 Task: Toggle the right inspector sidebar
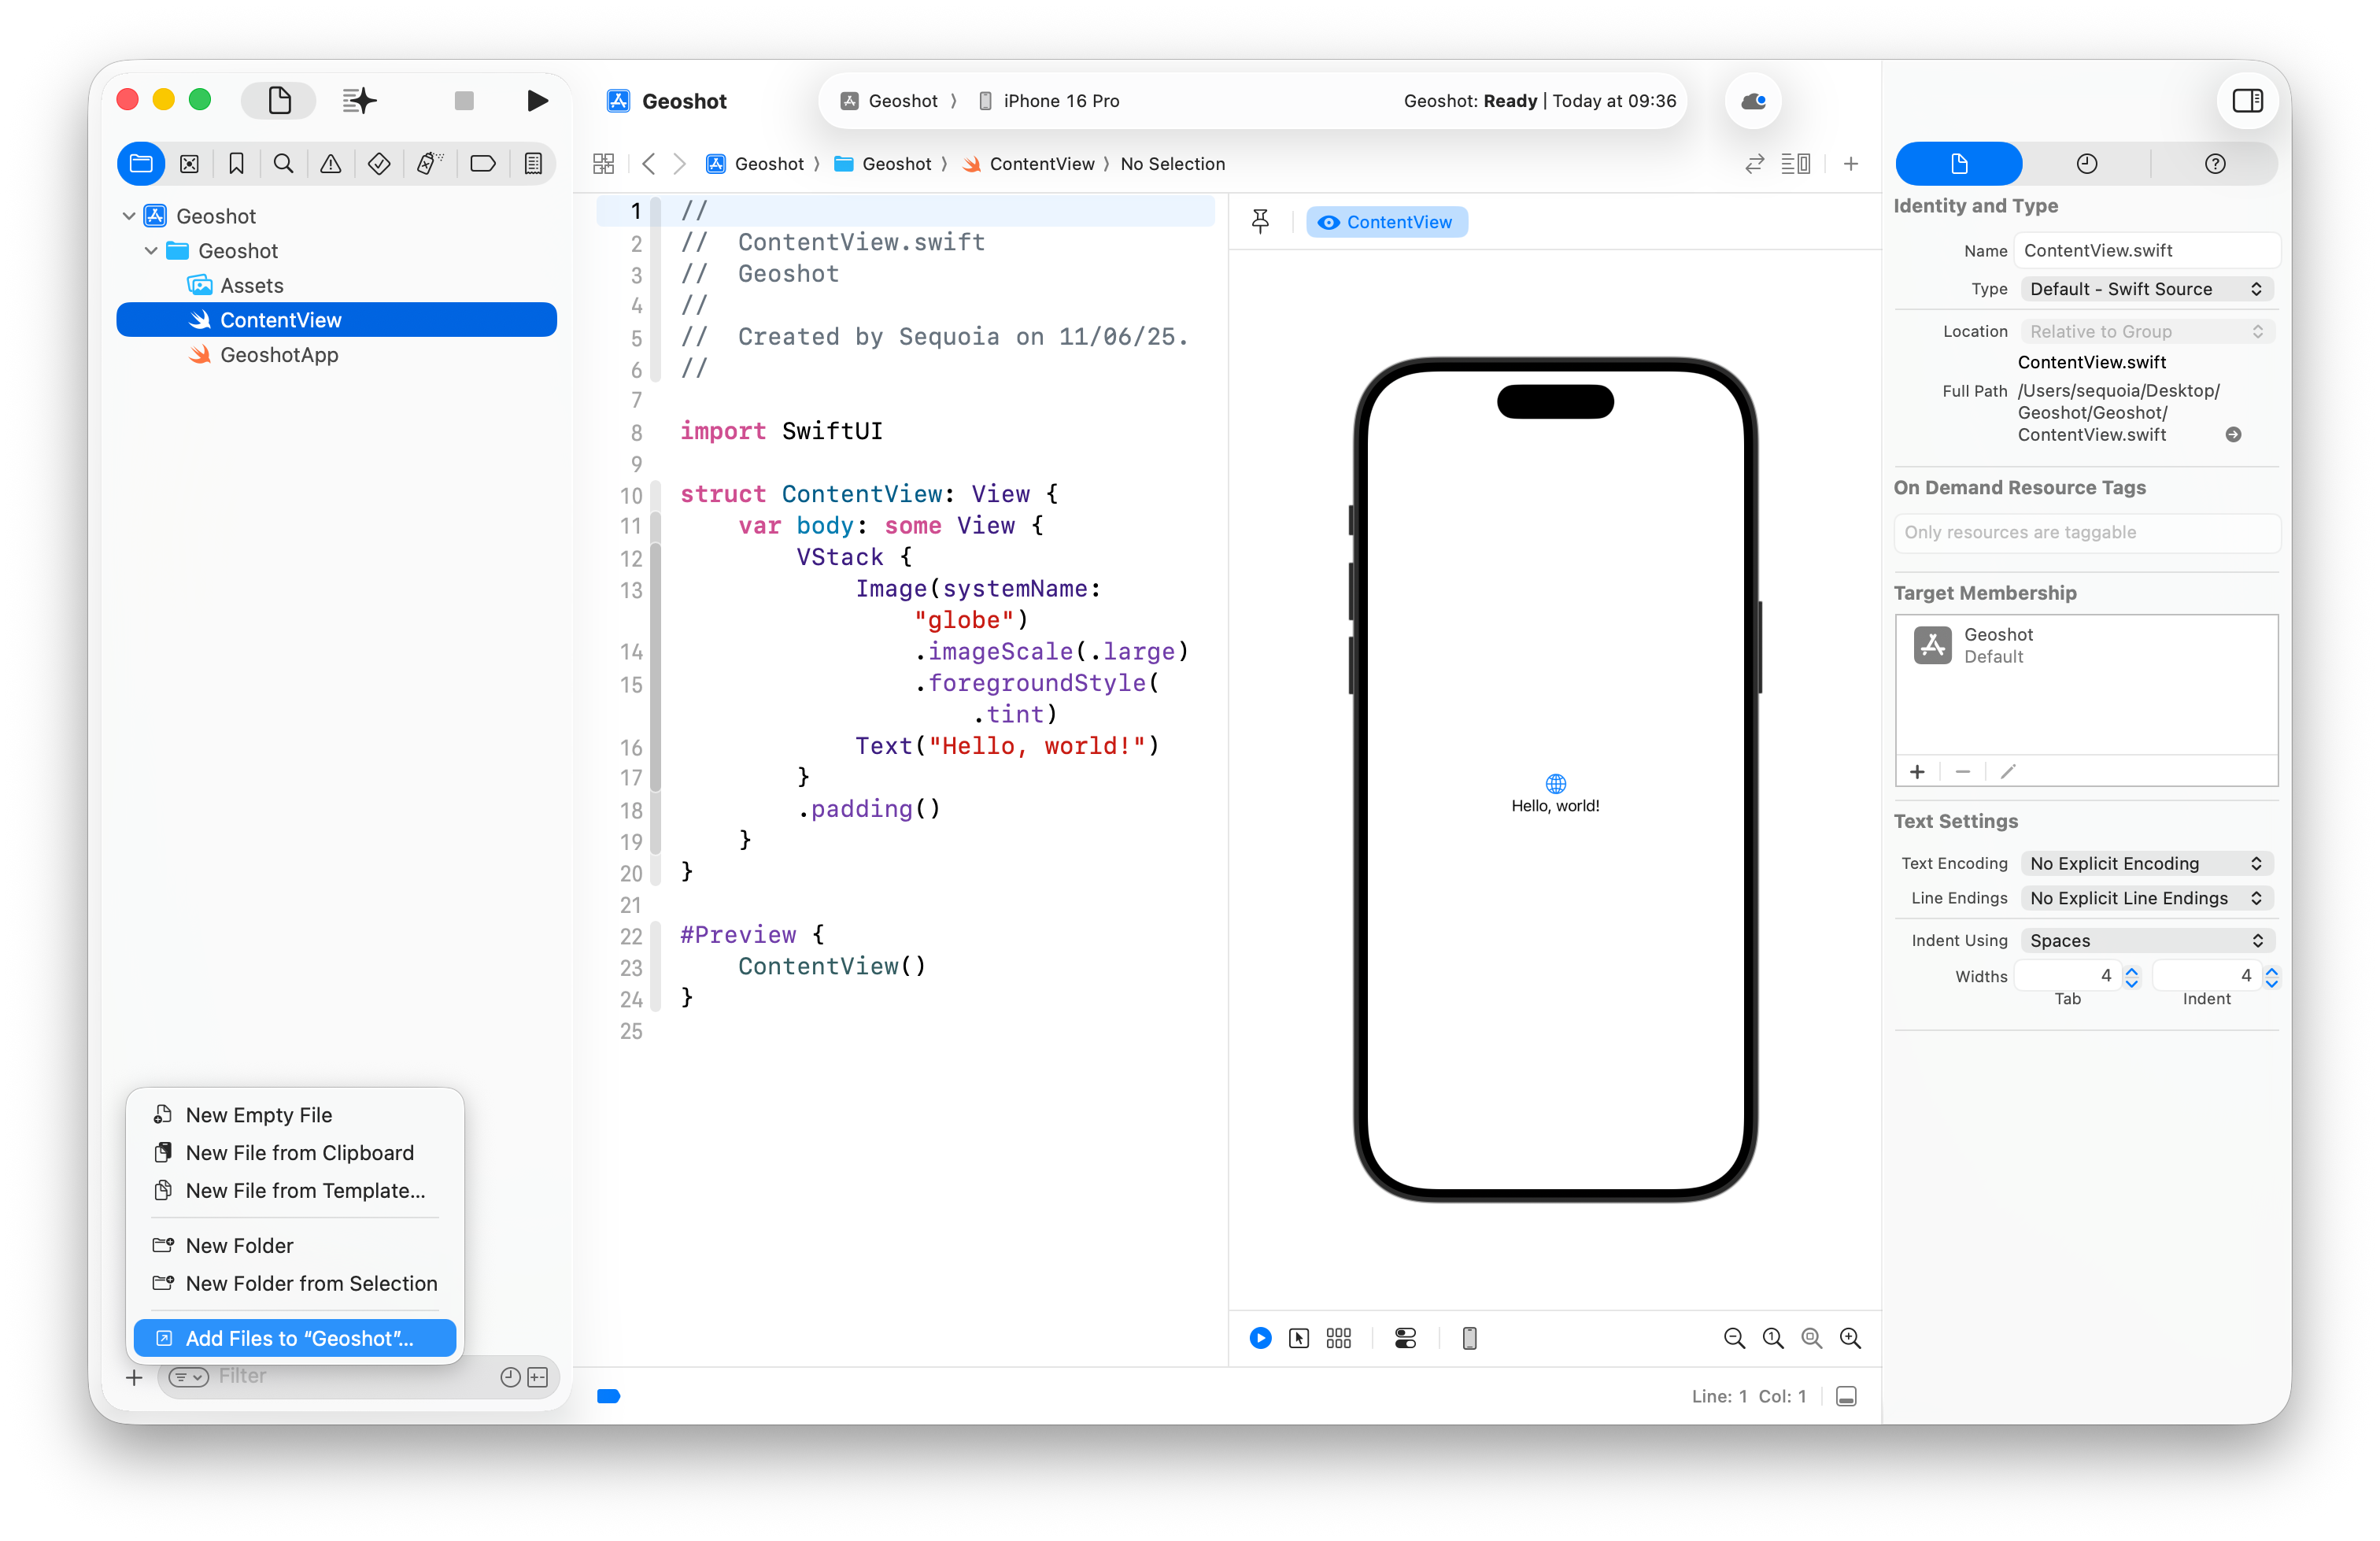point(2248,100)
